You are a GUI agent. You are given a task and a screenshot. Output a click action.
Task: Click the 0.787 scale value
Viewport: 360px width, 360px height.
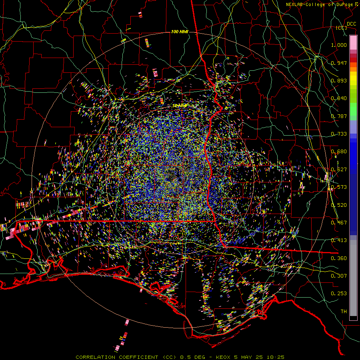[339, 116]
